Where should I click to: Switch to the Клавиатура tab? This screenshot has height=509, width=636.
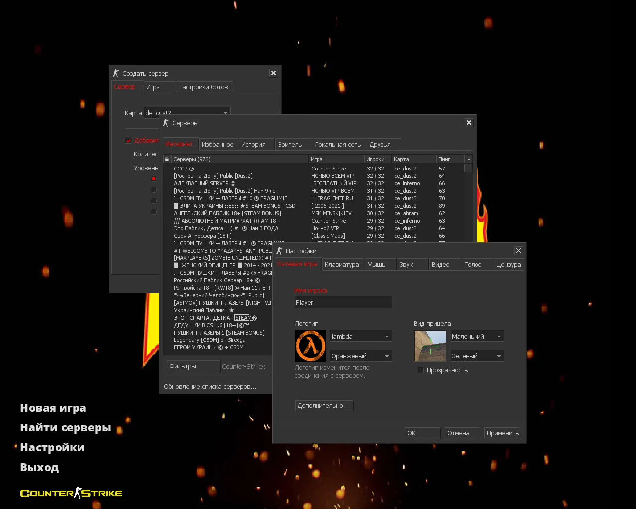pos(342,265)
